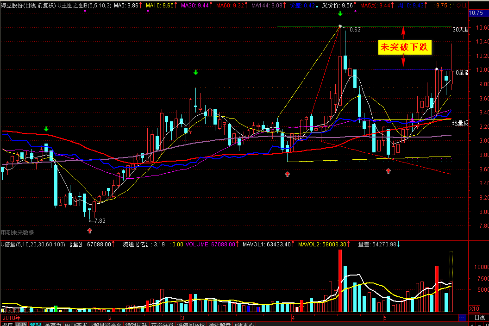
Task: Click the 另存为 tab
Action: coord(53,325)
